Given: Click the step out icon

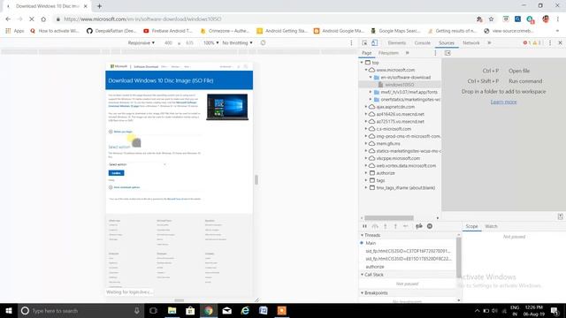Looking at the screenshot, I should (x=395, y=226).
